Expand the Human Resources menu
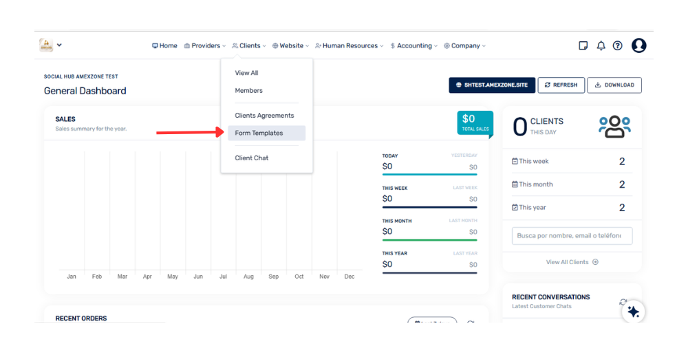This screenshot has width=688, height=344. [x=350, y=45]
